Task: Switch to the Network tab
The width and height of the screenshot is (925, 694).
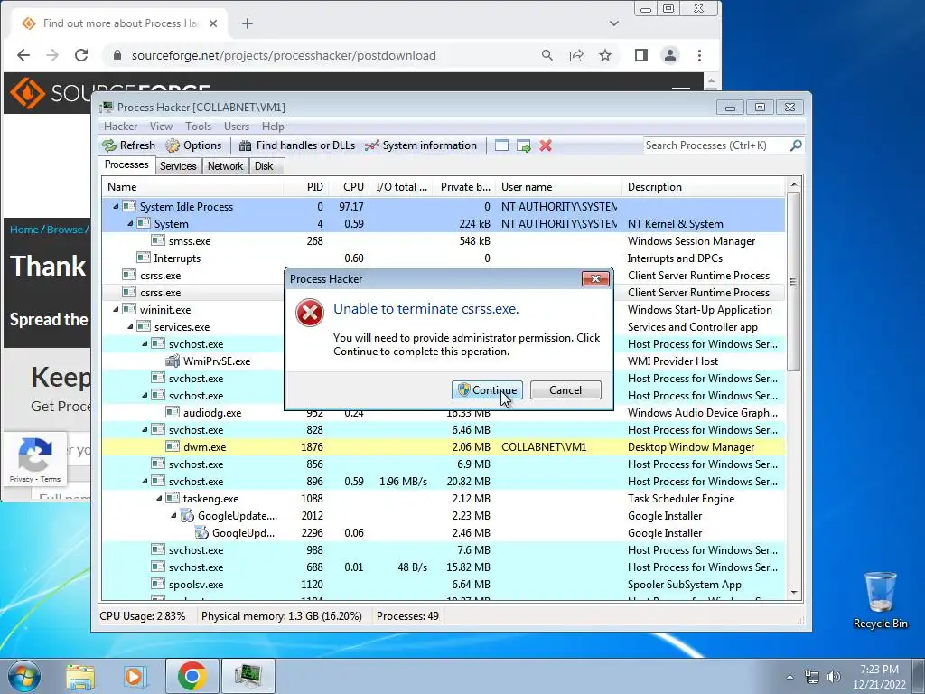Action: tap(225, 166)
